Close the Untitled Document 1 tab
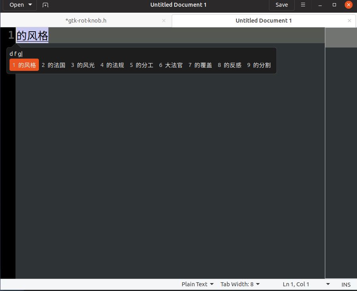 click(349, 21)
